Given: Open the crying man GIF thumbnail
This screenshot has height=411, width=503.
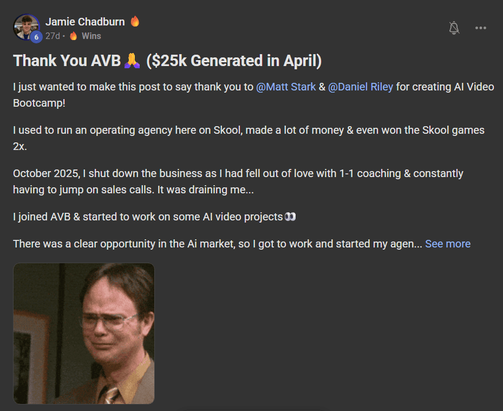Looking at the screenshot, I should [x=84, y=334].
